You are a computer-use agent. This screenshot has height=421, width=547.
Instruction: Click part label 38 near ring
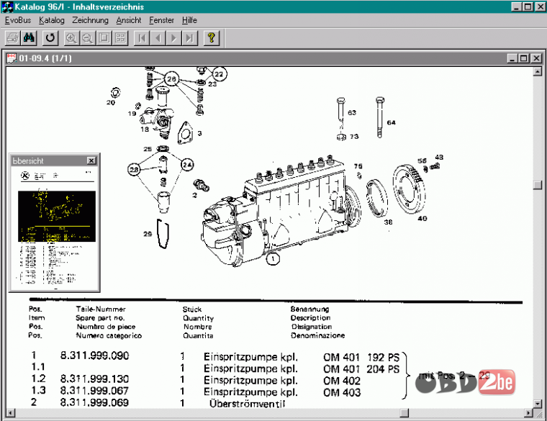point(388,222)
